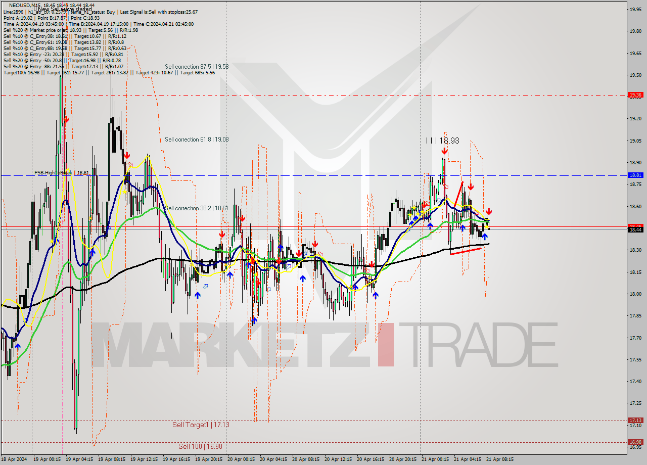Click the '19 Apr 20:15' time label
The image size is (647, 465).
(209, 459)
